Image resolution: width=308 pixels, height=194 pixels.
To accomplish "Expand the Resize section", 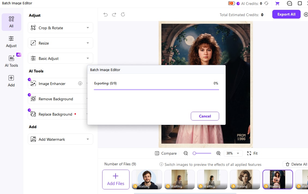I will coord(61,43).
